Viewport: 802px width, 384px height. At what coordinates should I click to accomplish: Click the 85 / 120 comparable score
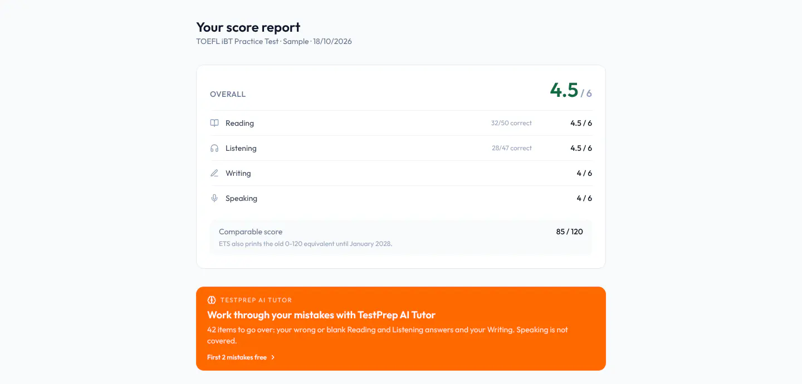point(570,232)
